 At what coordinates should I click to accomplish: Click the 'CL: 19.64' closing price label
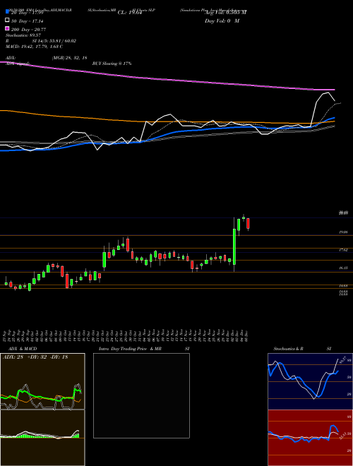tap(130, 13)
